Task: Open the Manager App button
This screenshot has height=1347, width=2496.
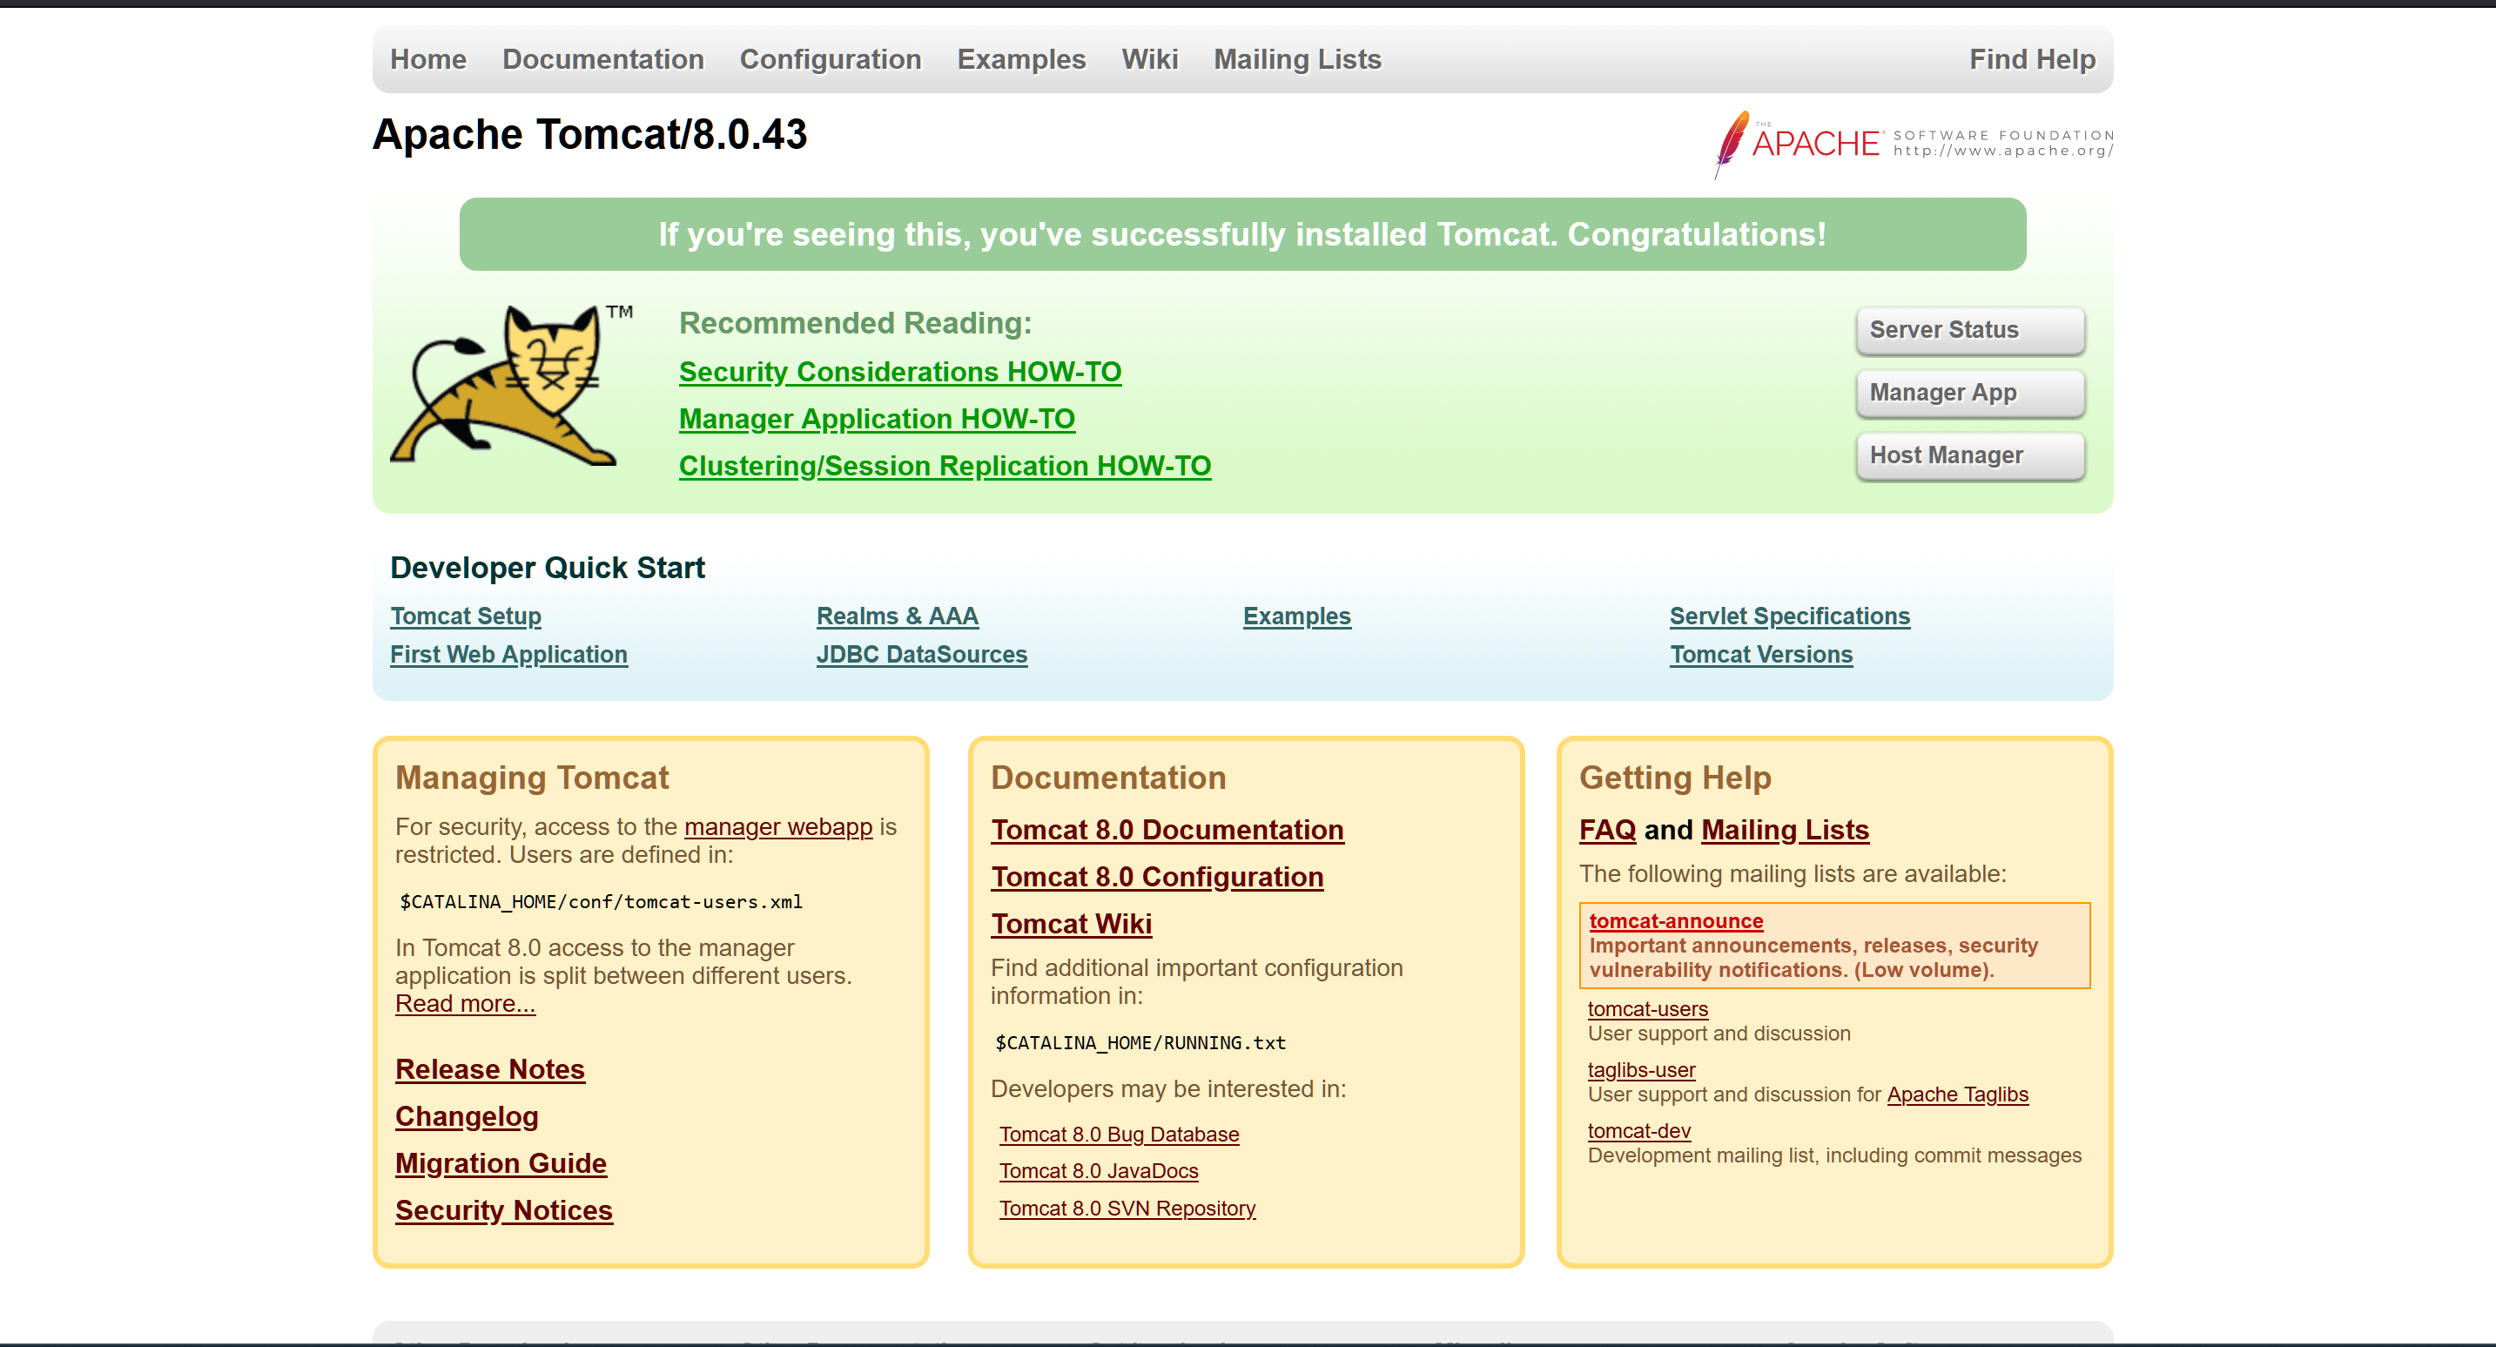Action: pos(1970,394)
